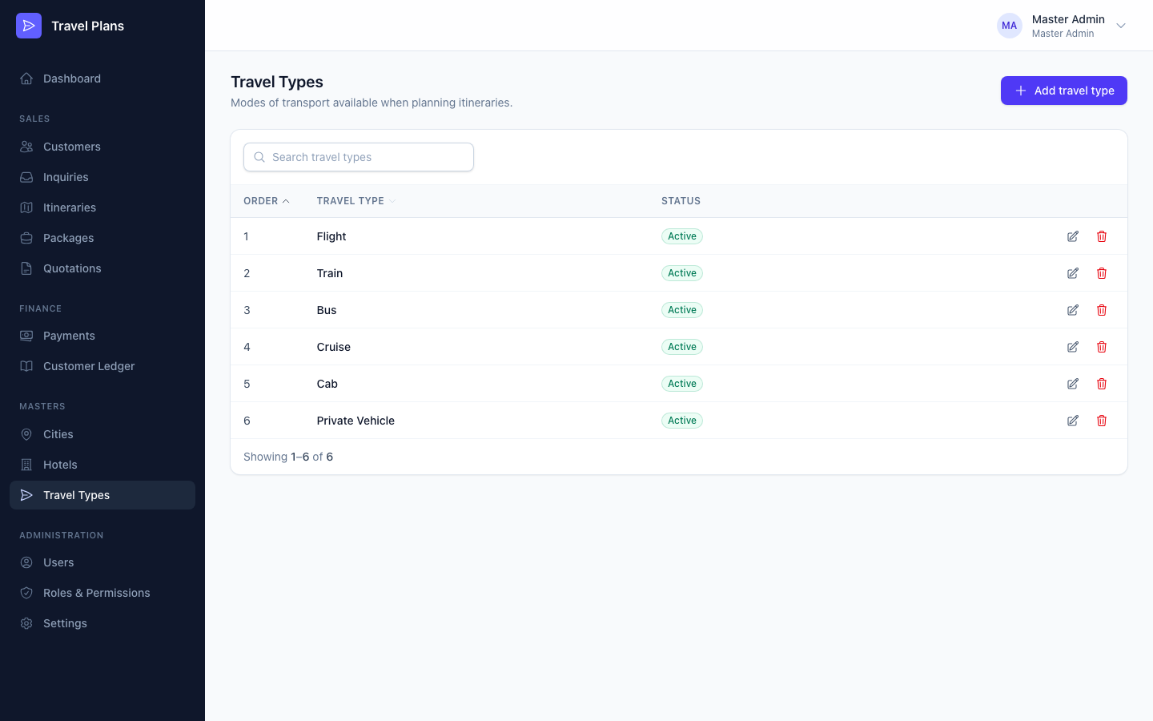Open the Packages page

(102, 238)
